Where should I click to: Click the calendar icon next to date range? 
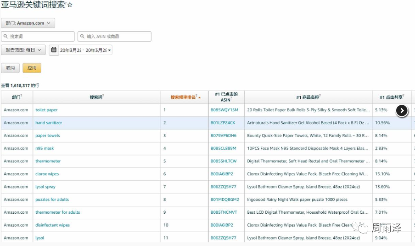(54, 50)
